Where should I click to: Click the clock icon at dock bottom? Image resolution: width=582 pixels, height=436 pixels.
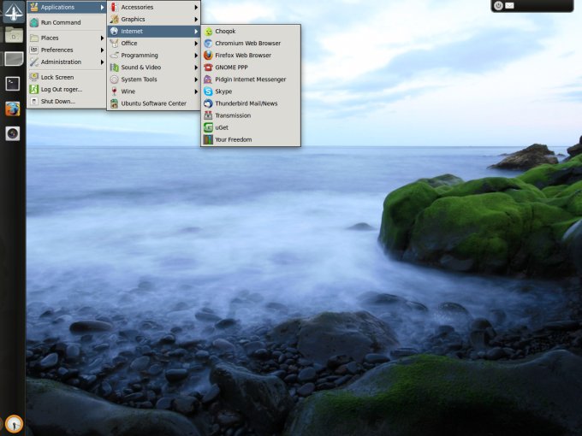(14, 423)
